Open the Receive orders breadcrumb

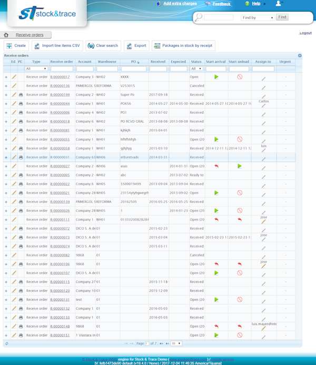pos(29,35)
